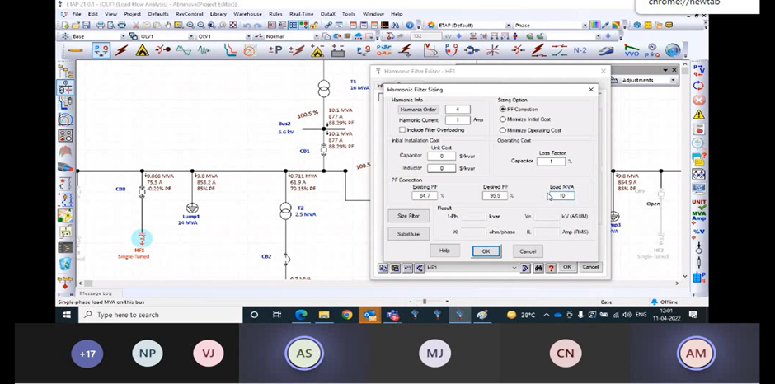Open the RevControl menu

coord(190,14)
